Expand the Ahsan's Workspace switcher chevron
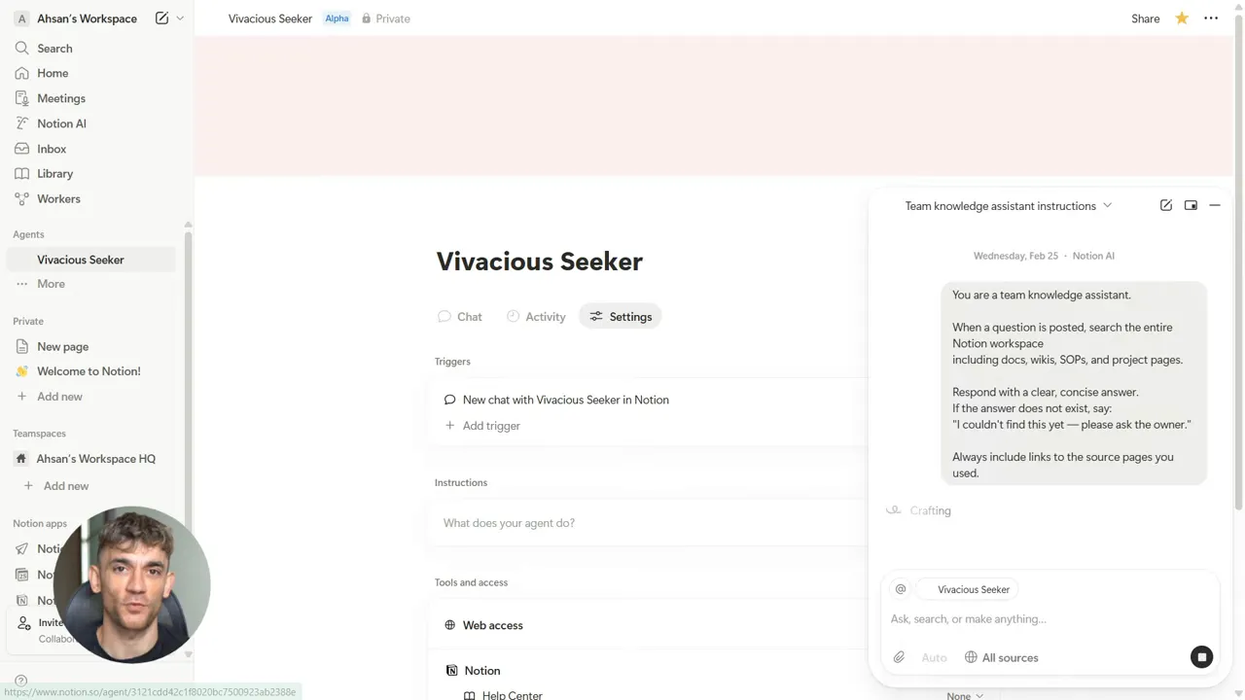The width and height of the screenshot is (1245, 700). pos(180,18)
